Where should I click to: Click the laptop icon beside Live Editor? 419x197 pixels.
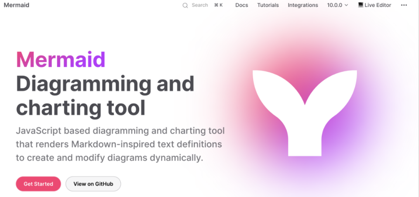[361, 5]
